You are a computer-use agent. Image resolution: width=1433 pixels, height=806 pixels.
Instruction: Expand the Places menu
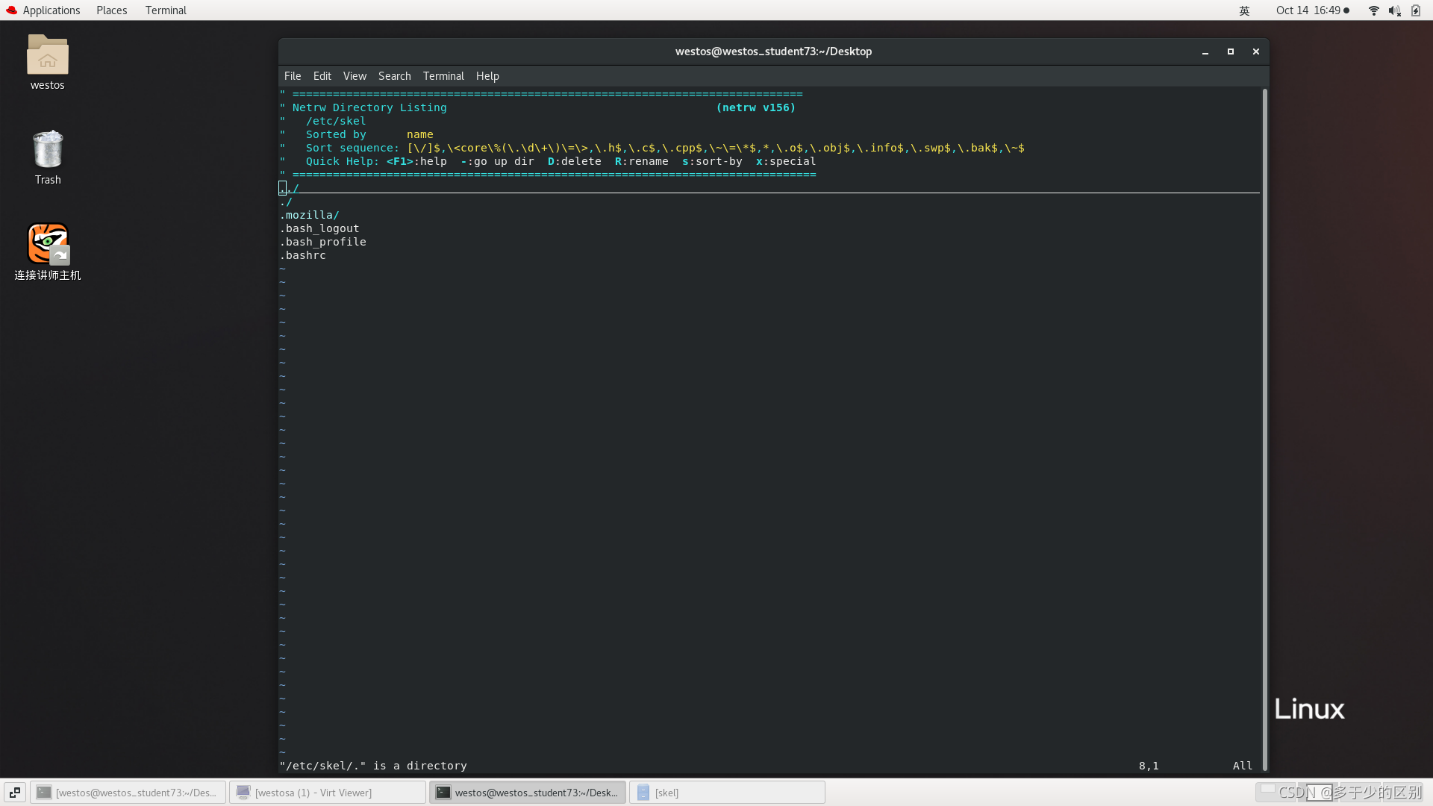click(x=111, y=10)
